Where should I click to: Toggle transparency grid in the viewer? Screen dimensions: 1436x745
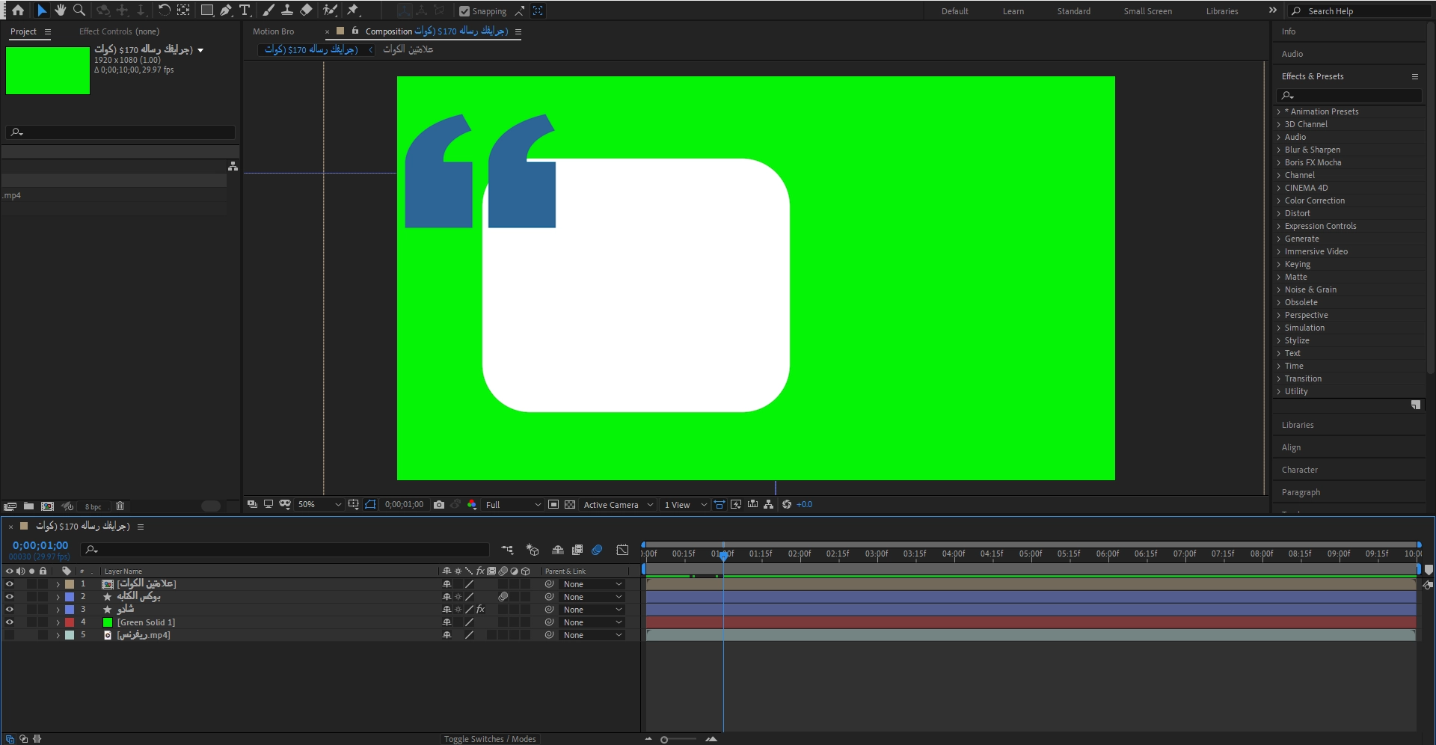tap(570, 505)
